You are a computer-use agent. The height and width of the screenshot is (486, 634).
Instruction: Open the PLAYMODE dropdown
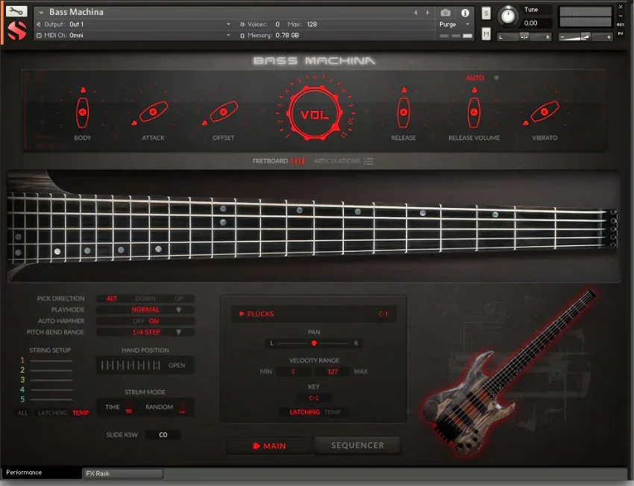coord(145,309)
